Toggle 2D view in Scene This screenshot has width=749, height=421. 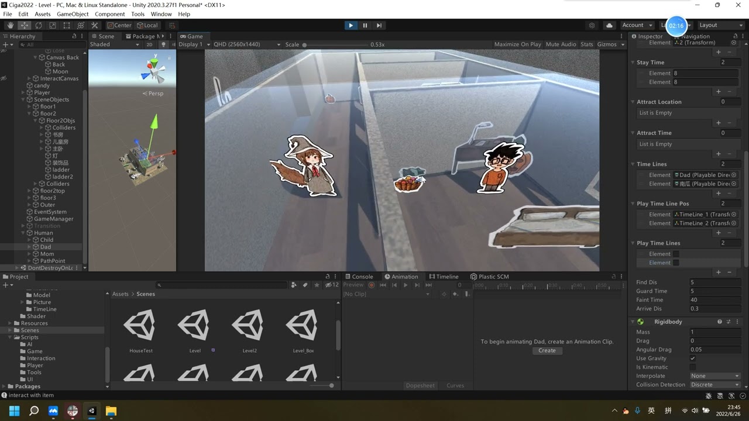tap(149, 44)
